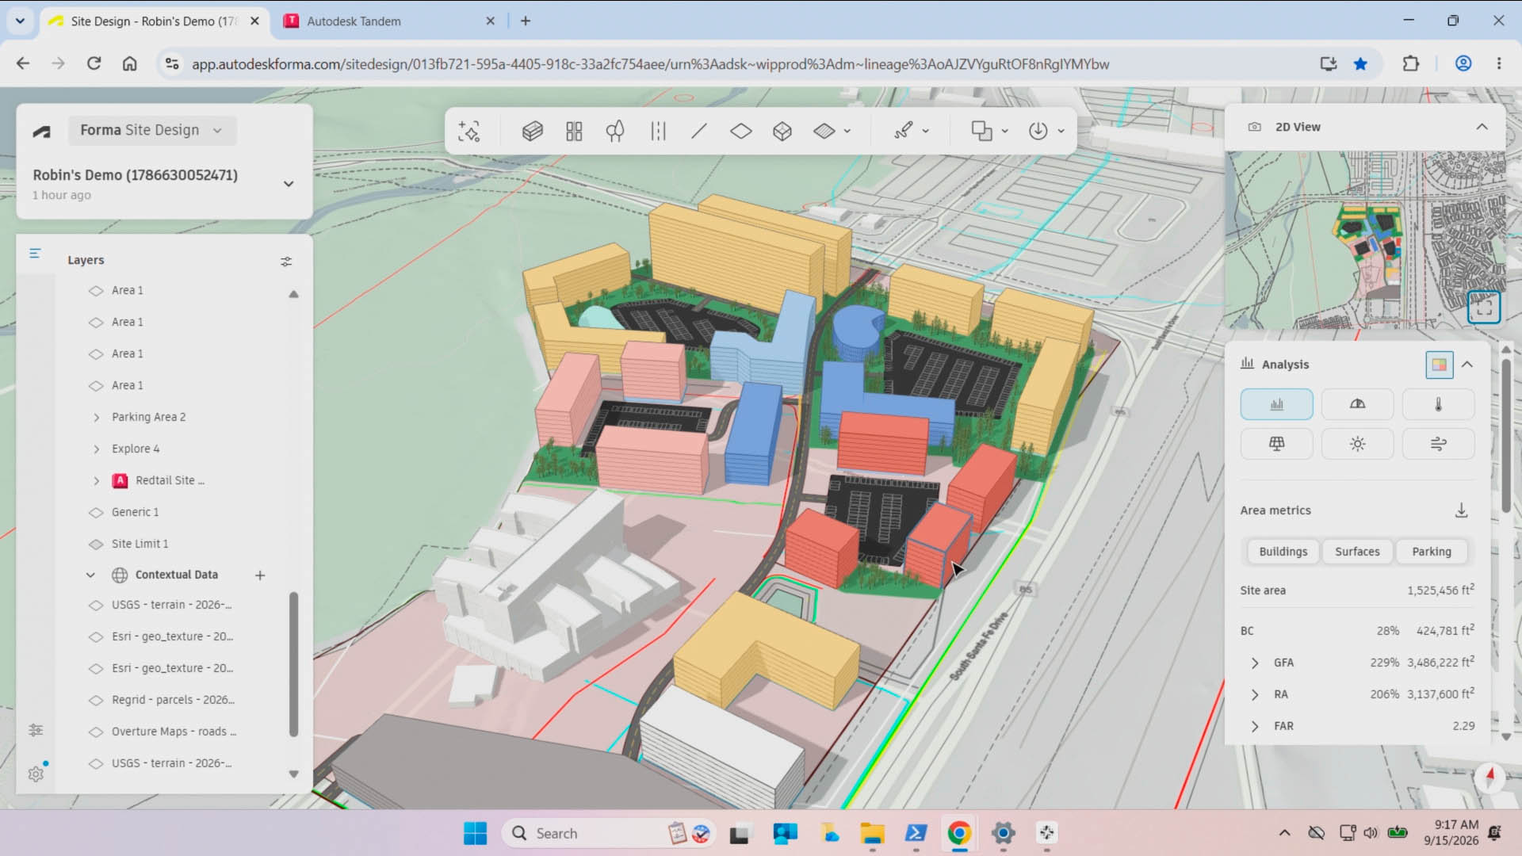Switch to the Autodesk Tandem browser tab
This screenshot has width=1522, height=856.
(x=390, y=21)
